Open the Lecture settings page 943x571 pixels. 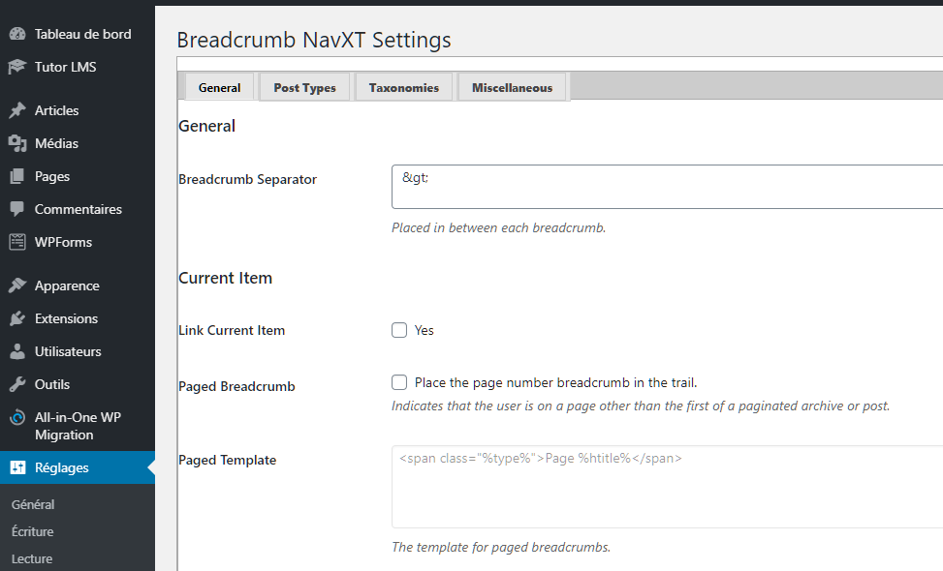pyautogui.click(x=32, y=558)
